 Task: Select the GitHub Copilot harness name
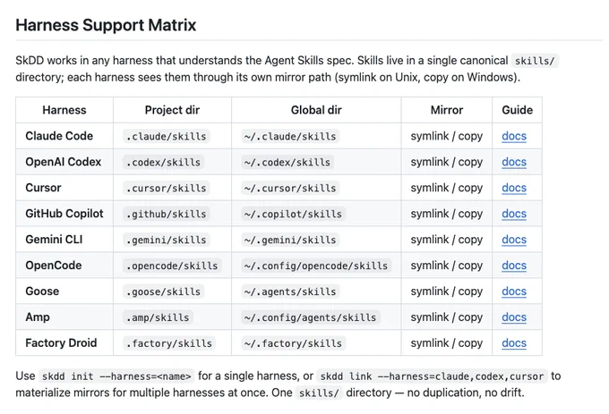coord(64,214)
